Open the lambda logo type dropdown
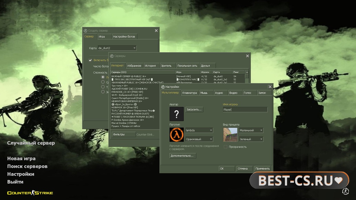This screenshot has height=200, width=356. [x=199, y=130]
